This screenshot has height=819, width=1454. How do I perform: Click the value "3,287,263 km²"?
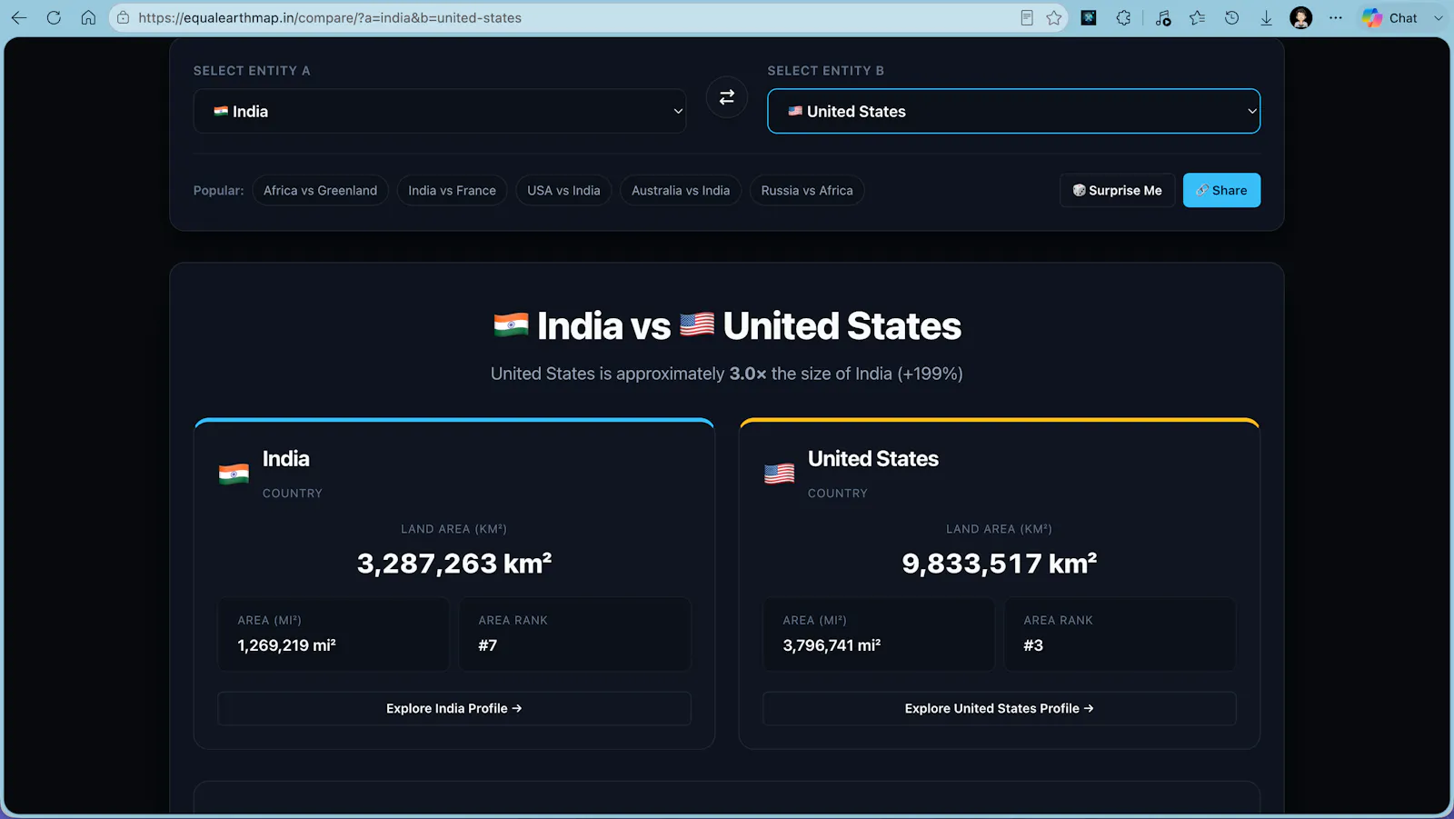(454, 564)
